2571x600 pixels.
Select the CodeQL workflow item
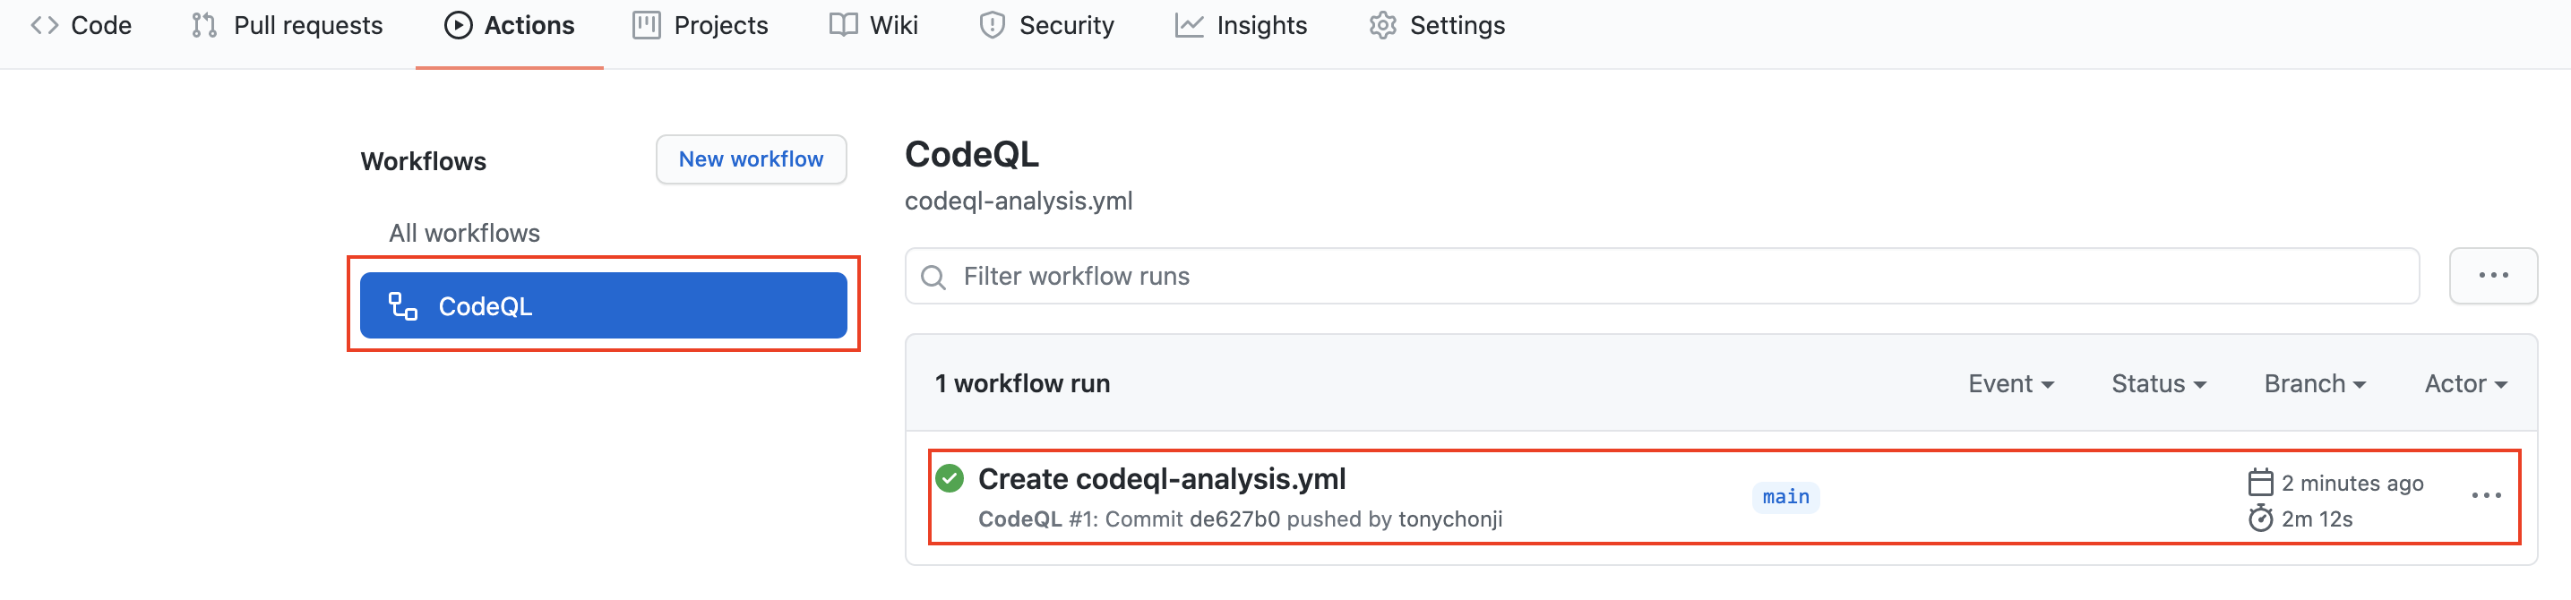tap(603, 305)
